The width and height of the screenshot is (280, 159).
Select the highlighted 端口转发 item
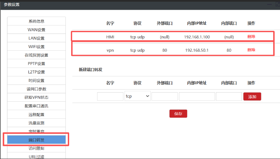pos(36,140)
